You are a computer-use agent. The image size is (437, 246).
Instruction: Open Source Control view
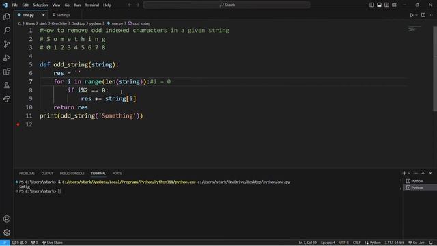click(7, 44)
